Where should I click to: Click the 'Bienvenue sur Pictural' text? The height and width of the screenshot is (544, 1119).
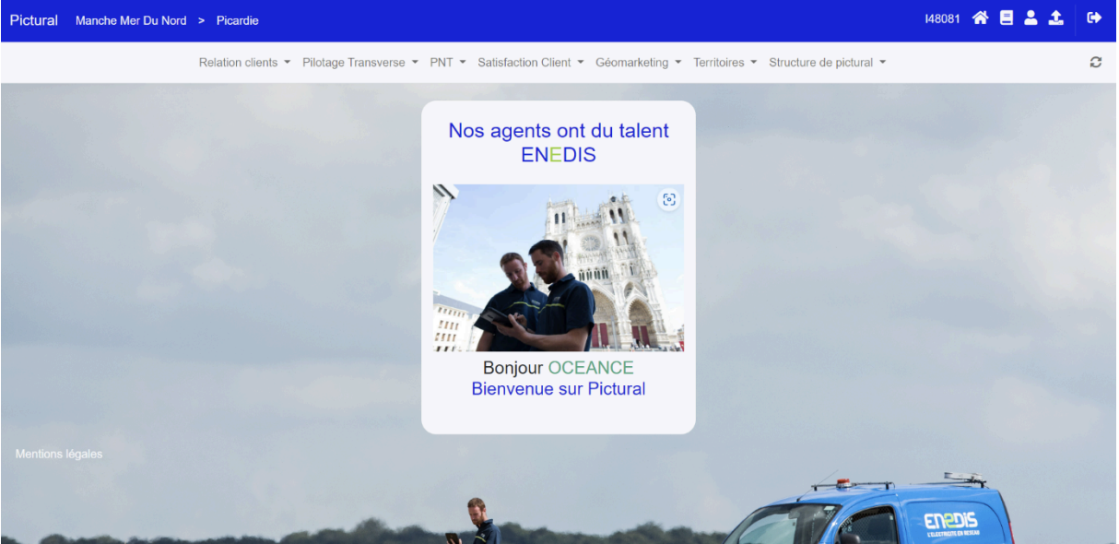pyautogui.click(x=559, y=389)
